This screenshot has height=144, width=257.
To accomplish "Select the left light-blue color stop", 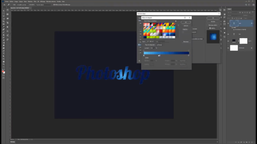I will coord(144,56).
